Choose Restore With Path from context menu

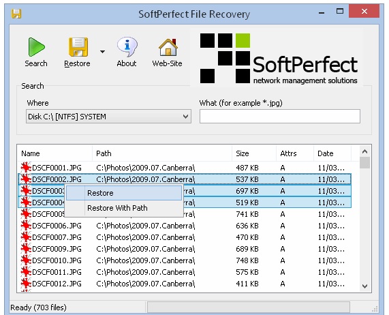(x=123, y=208)
